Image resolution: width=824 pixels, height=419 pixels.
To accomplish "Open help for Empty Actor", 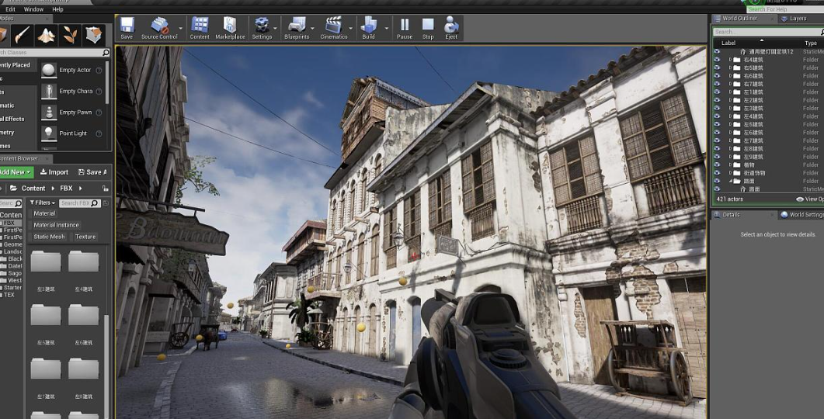I will coord(99,71).
